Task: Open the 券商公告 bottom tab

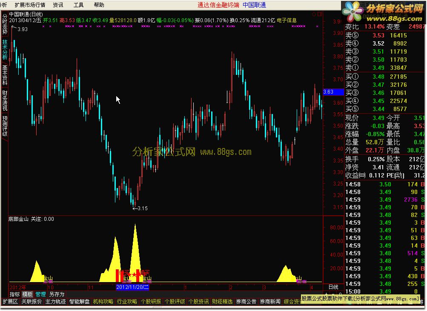Action: point(246,302)
